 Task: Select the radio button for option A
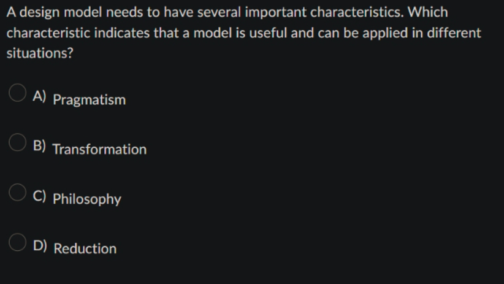17,93
